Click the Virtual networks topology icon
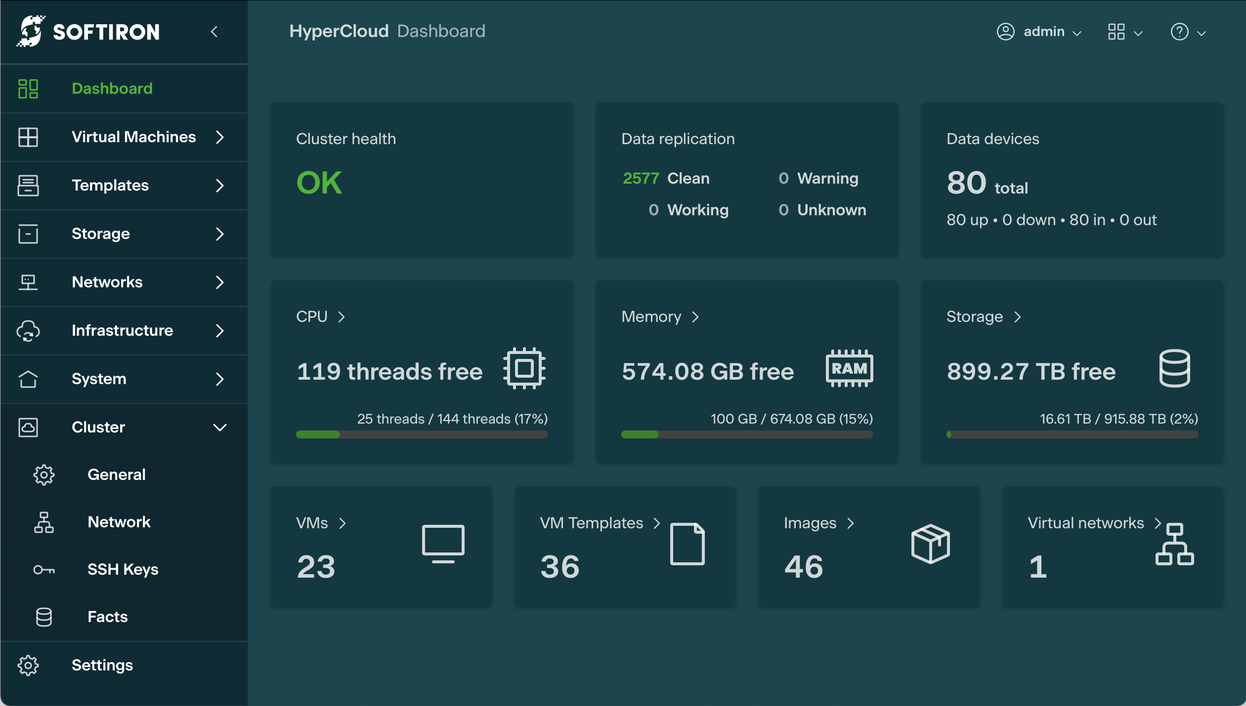Image resolution: width=1246 pixels, height=706 pixels. click(1174, 544)
